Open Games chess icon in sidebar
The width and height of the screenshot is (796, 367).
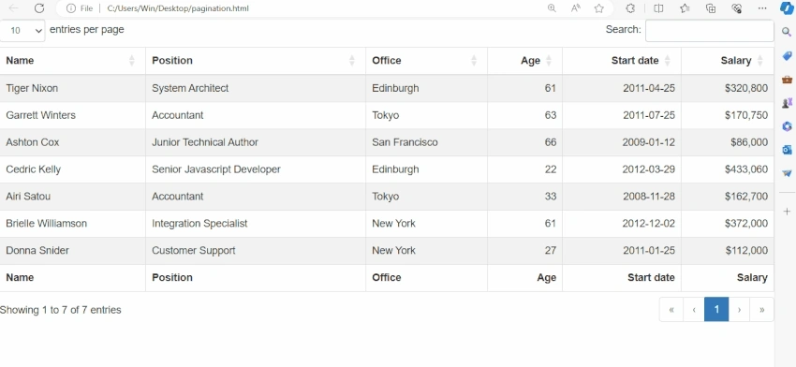[x=787, y=103]
